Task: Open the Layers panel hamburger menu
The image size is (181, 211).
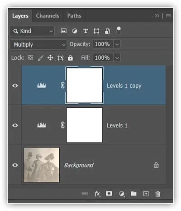Action: pyautogui.click(x=168, y=15)
